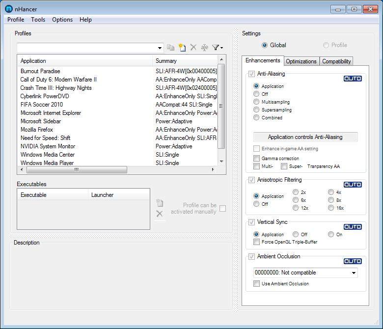Select the Supersampling anti-aliasing option
383x329 pixels.
coord(256,110)
